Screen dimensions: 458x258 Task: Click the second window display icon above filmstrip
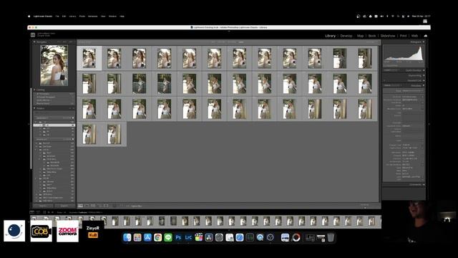click(x=38, y=212)
